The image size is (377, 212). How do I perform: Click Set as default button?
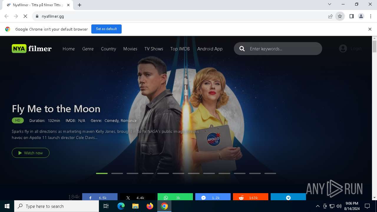point(106,29)
